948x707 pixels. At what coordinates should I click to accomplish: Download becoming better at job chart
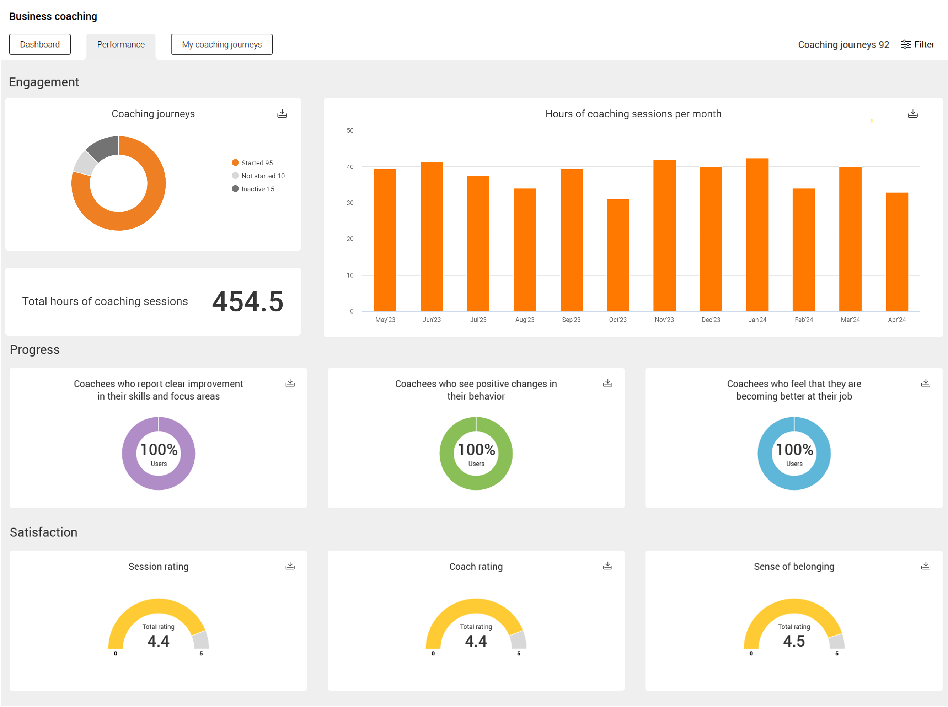pyautogui.click(x=925, y=383)
